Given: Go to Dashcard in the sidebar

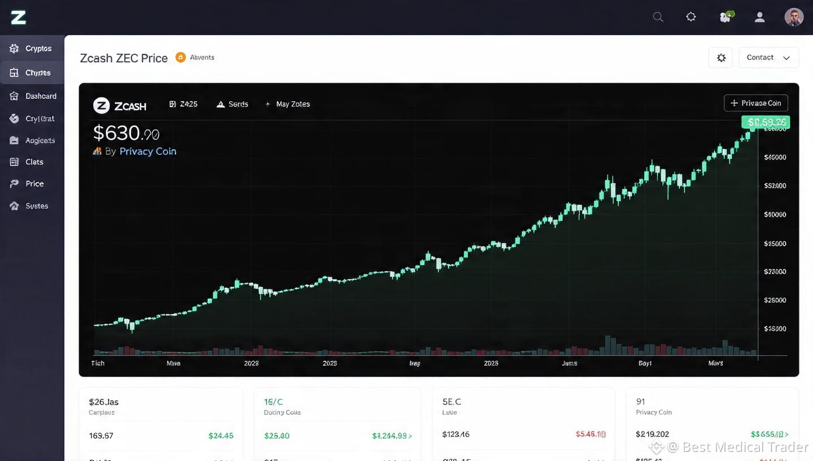Looking at the screenshot, I should [x=32, y=96].
